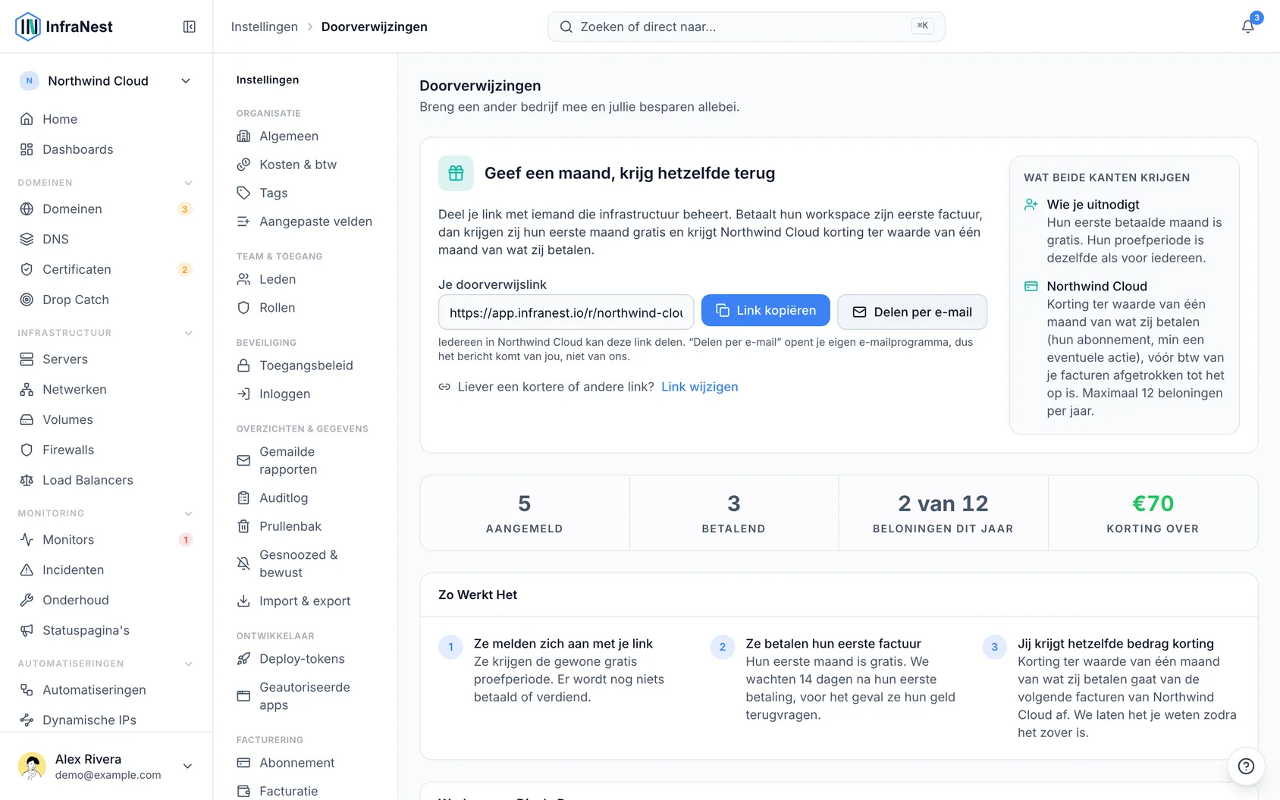
Task: Click the Servers rack icon
Action: 27,359
